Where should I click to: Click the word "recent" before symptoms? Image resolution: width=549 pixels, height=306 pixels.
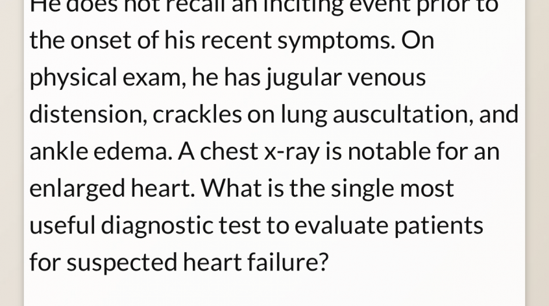pyautogui.click(x=236, y=41)
